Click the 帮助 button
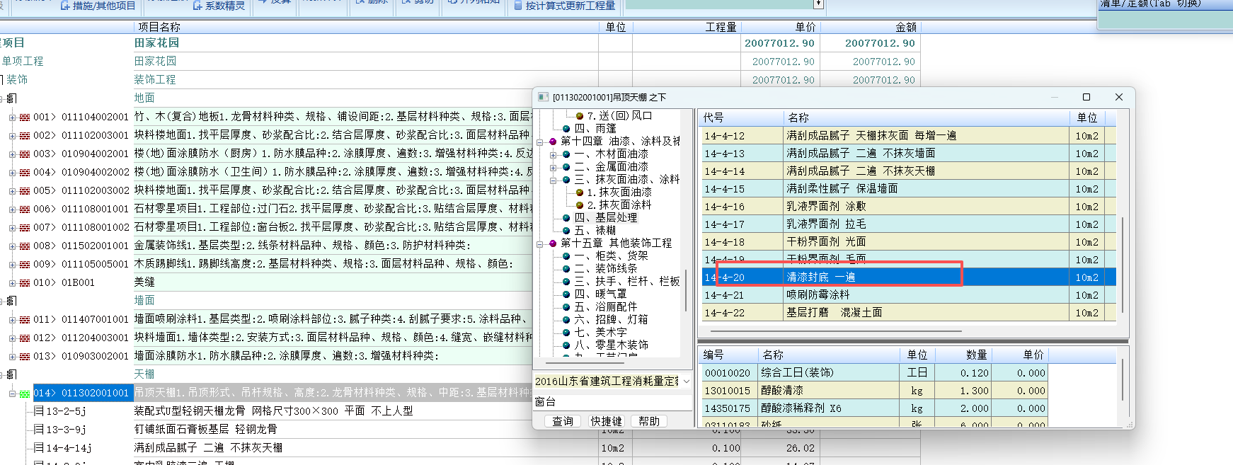The image size is (1233, 465). (649, 421)
